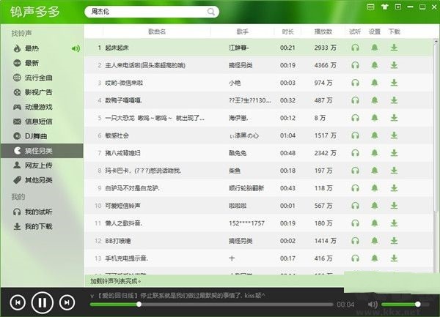Preview the BB打喷嚏 ringtone
The height and width of the screenshot is (317, 440).
(355, 241)
